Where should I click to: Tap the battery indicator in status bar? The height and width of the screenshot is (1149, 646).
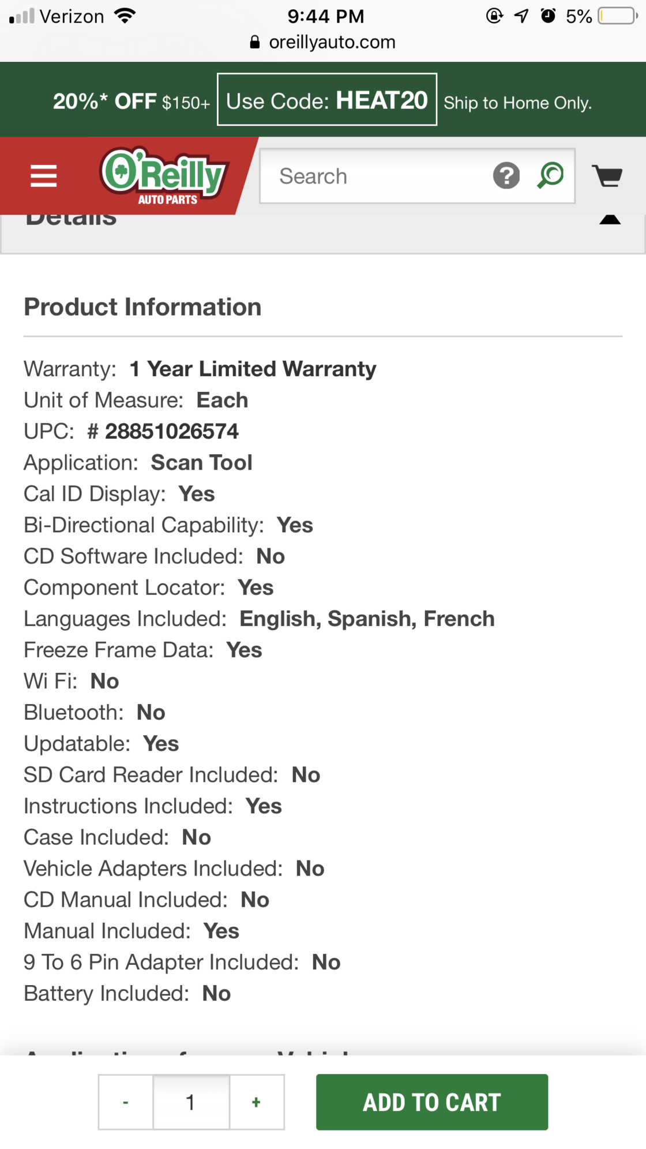pyautogui.click(x=618, y=16)
